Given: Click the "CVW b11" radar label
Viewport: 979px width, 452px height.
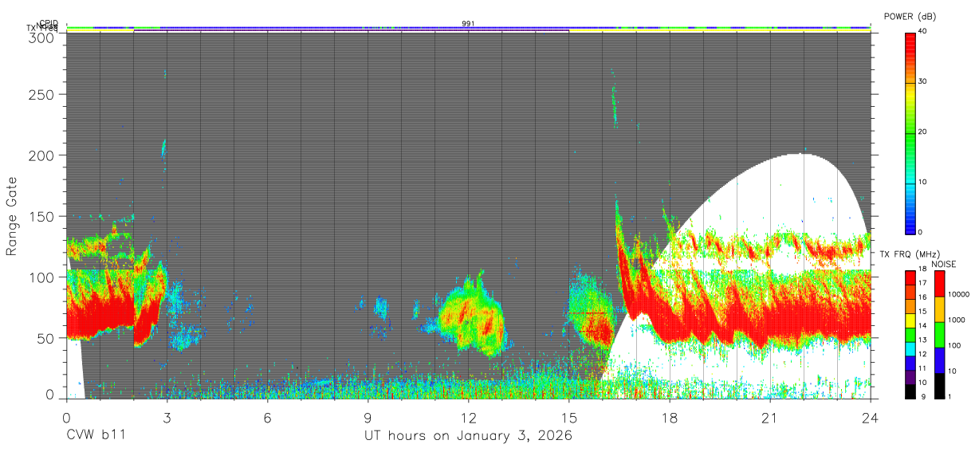Looking at the screenshot, I should click(x=96, y=436).
